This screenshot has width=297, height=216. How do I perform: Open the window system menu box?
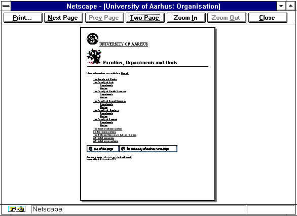click(x=6, y=6)
